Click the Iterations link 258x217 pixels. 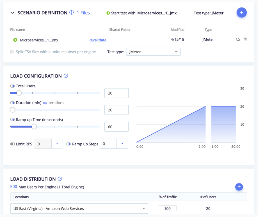[x=56, y=103]
